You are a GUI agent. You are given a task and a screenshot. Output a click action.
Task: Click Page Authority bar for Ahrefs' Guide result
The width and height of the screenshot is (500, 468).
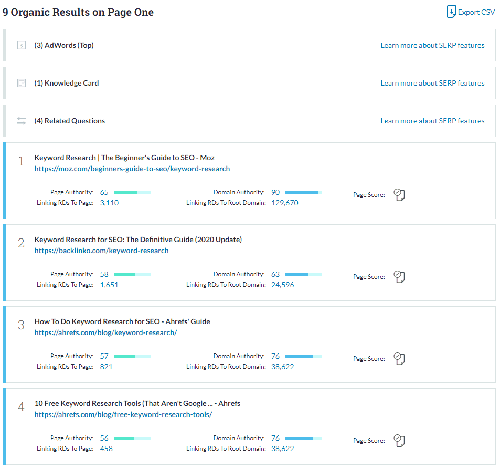(x=132, y=356)
